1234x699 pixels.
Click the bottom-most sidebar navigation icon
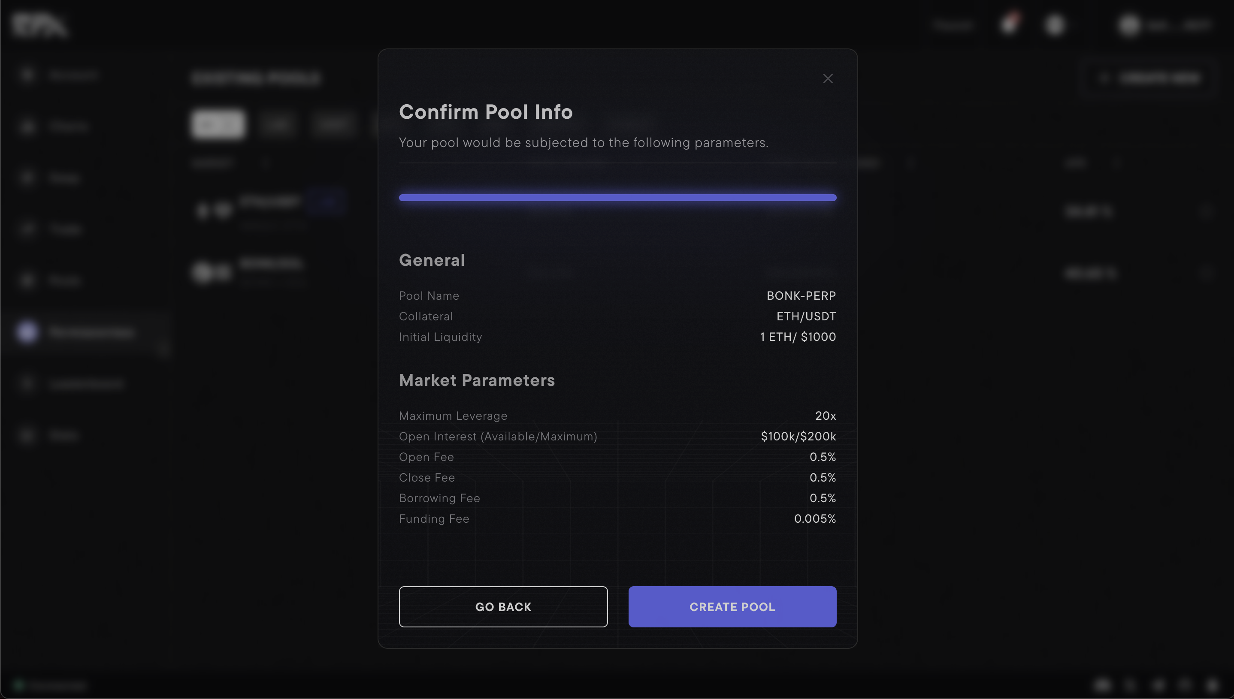(27, 435)
